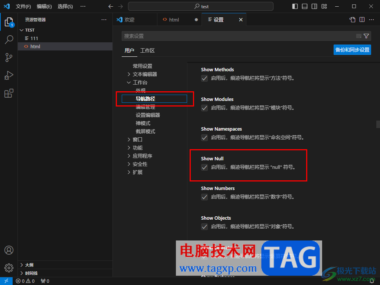380x285 pixels.
Task: Click VS Code logo application menu
Action: tap(7, 7)
